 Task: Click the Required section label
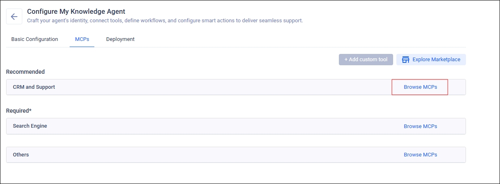[x=17, y=111]
